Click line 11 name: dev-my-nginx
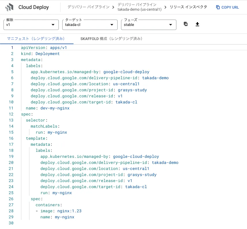Viewport: 247px width, 229px height. [48, 108]
